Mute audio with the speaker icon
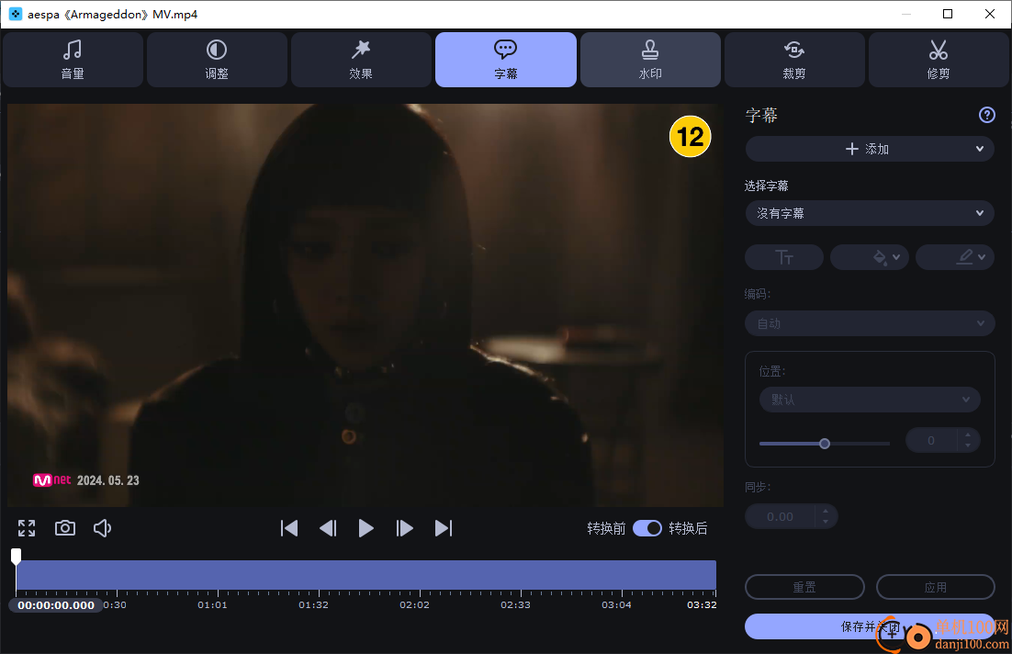Viewport: 1012px width, 654px height. pos(103,528)
